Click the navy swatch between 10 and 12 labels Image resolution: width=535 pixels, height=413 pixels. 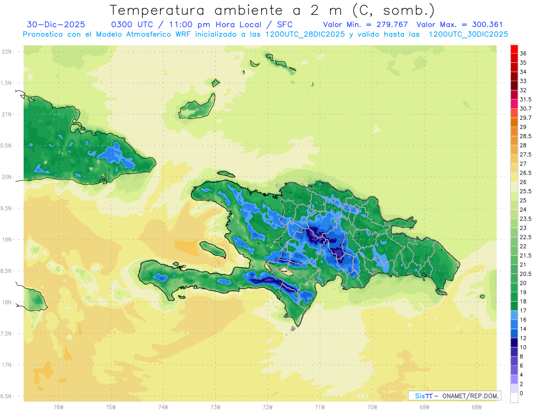[x=514, y=343]
